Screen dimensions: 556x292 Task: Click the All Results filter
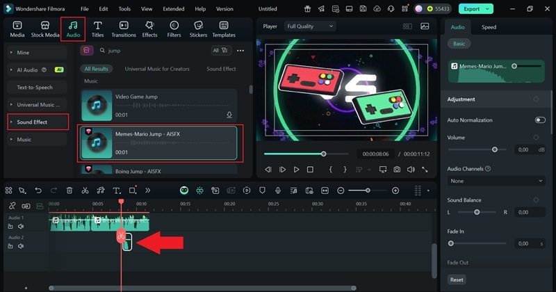click(x=97, y=69)
